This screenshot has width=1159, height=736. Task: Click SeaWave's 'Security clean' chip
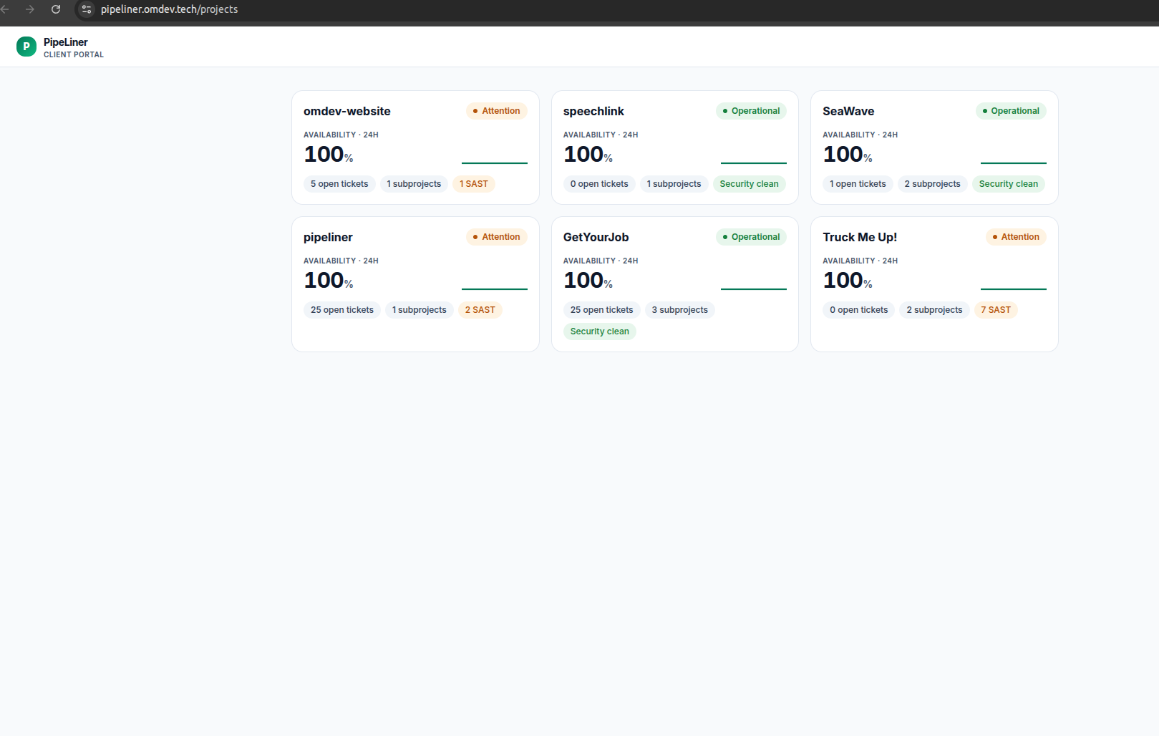[1009, 184]
